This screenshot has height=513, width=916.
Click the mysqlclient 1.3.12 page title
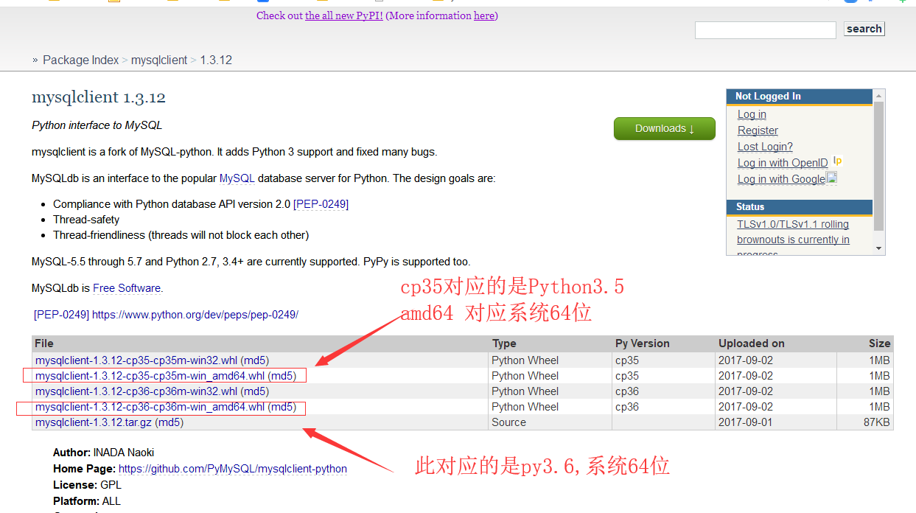[99, 97]
